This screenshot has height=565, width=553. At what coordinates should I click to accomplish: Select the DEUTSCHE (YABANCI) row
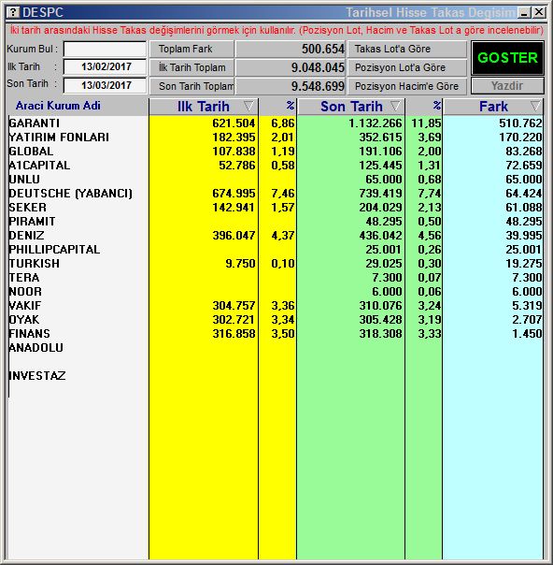pyautogui.click(x=276, y=194)
